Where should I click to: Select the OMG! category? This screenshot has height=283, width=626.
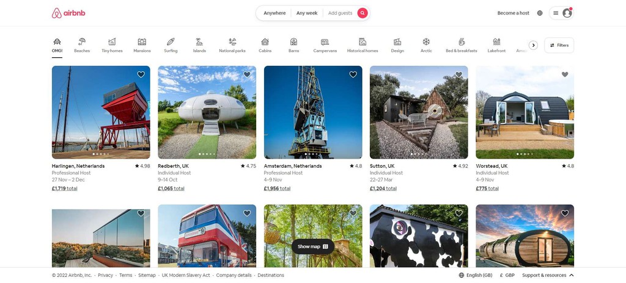click(57, 45)
